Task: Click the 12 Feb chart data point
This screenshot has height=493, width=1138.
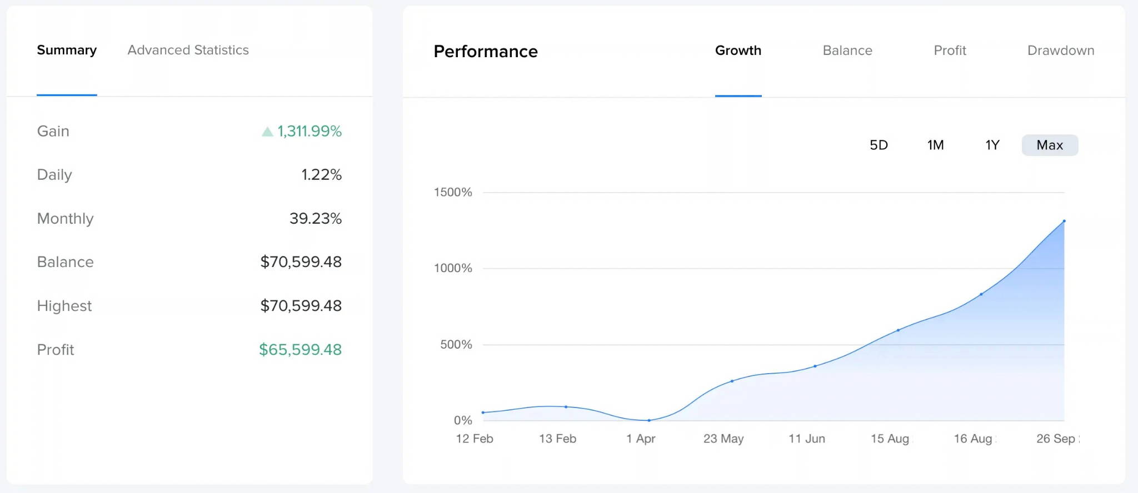Action: (483, 412)
